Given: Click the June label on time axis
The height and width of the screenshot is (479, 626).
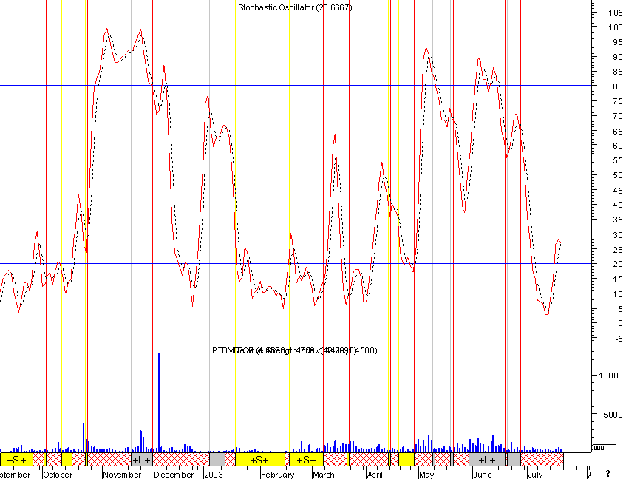Looking at the screenshot, I should (483, 475).
